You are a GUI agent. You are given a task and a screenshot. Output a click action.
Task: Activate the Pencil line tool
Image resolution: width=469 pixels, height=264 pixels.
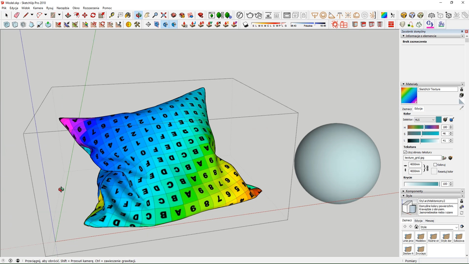point(26,15)
